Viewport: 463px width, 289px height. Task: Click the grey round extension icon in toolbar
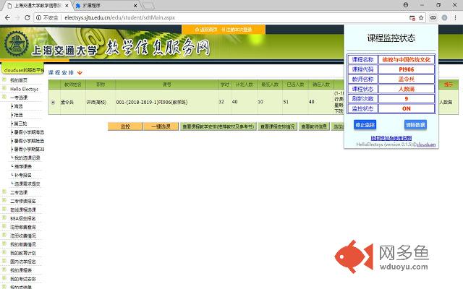(444, 17)
